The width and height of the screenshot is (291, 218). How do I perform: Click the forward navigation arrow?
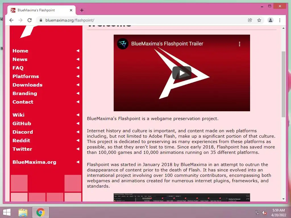20,20
